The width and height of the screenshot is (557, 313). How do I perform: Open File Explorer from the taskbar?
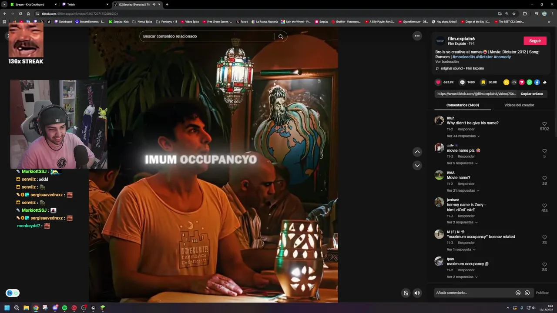[26, 308]
